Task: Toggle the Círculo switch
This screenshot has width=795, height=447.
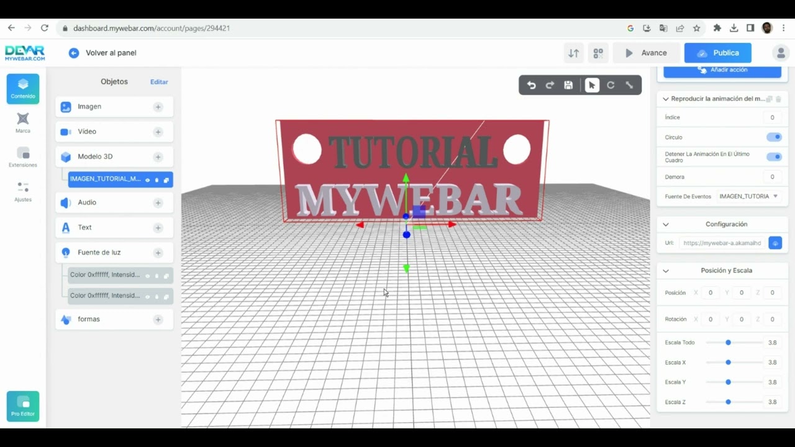Action: 774,137
